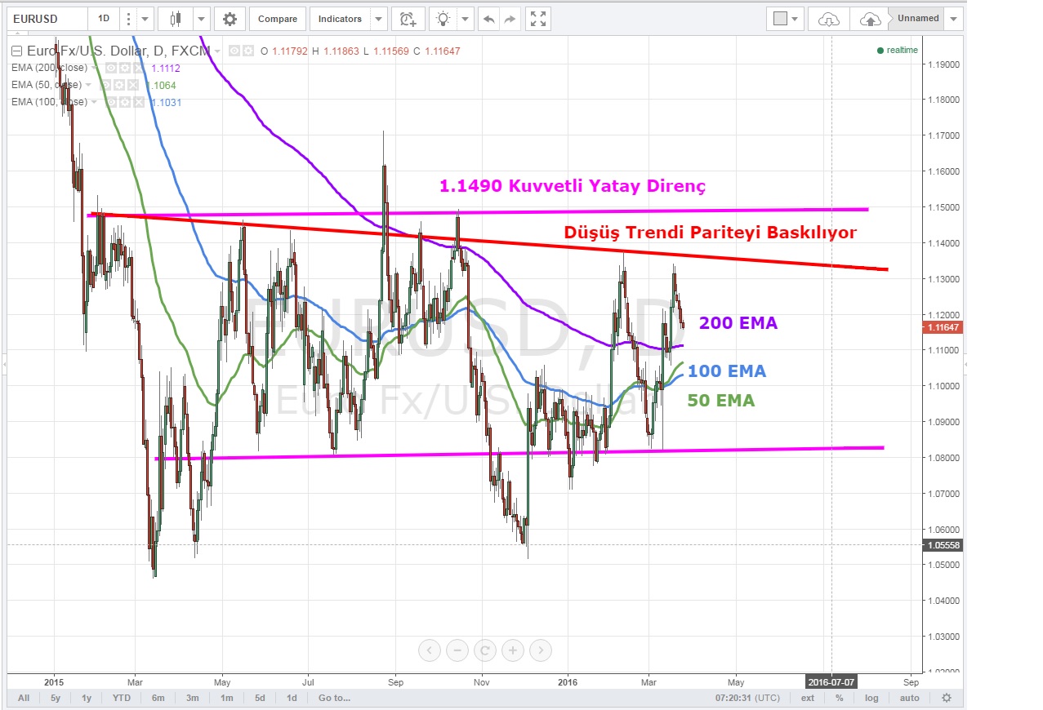Screen dimensions: 1043x710
Task: Toggle auto scale at bottom right
Action: tap(909, 698)
